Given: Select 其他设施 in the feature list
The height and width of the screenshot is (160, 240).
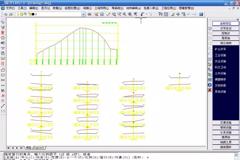Looking at the screenshot, I should (220, 92).
